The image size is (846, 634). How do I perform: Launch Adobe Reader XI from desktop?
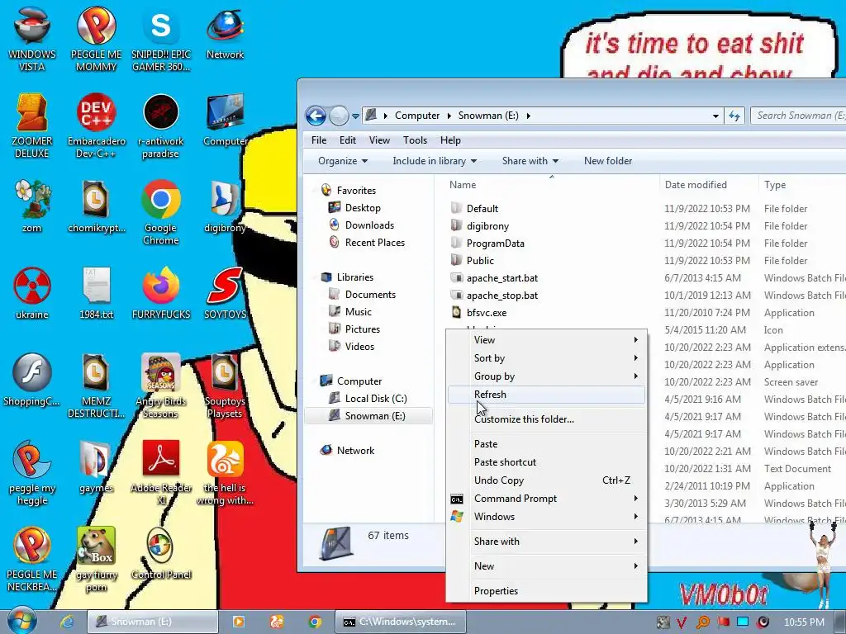(x=161, y=473)
